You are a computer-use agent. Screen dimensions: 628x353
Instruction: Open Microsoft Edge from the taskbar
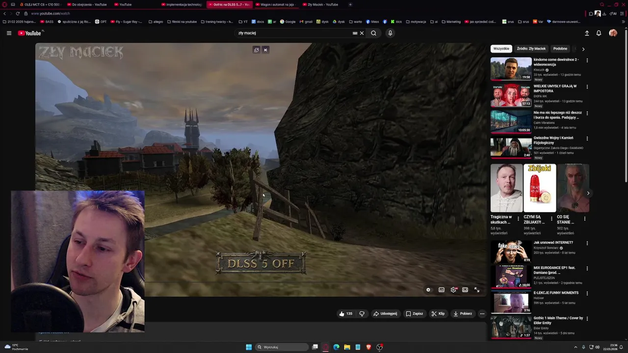pyautogui.click(x=336, y=347)
